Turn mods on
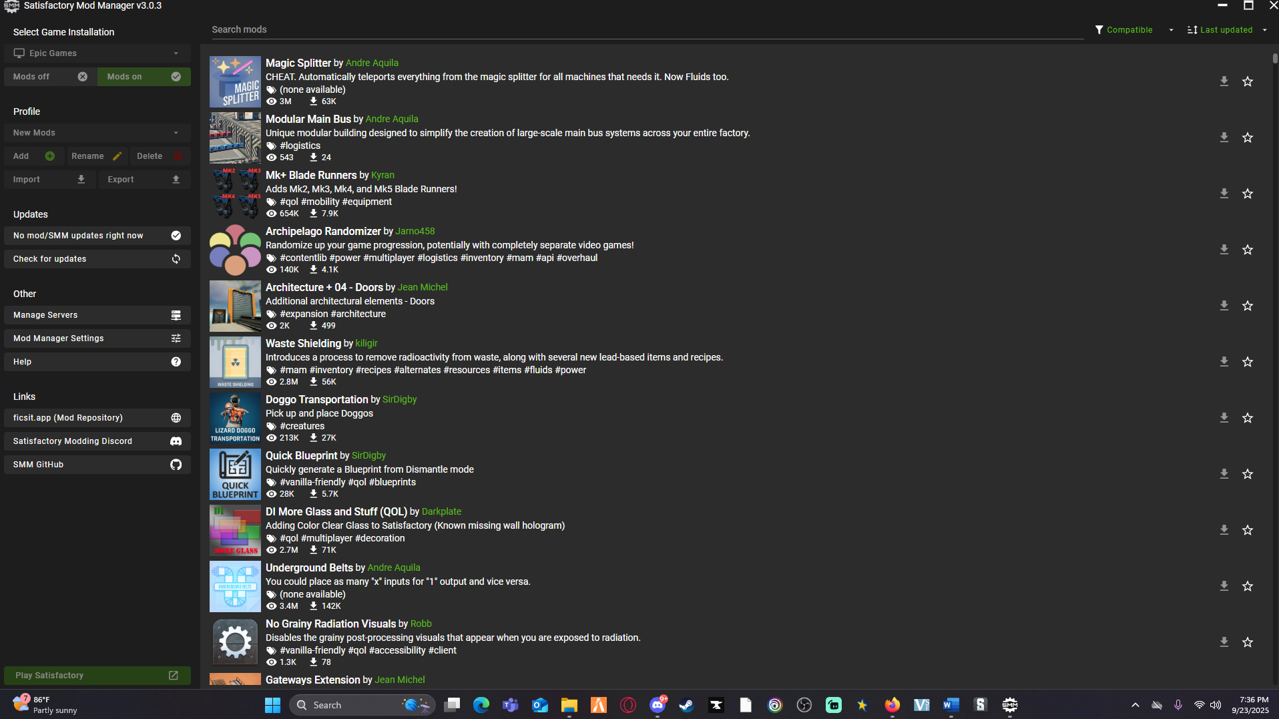 (x=144, y=77)
